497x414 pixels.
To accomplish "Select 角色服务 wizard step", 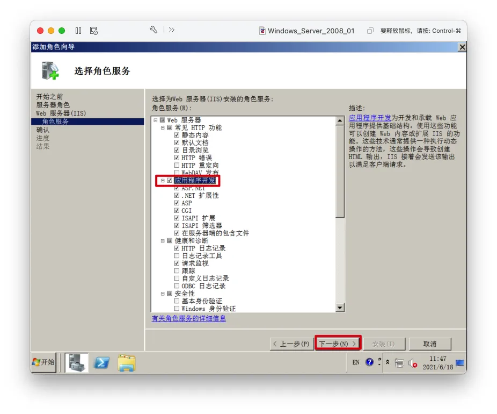I will click(x=87, y=122).
